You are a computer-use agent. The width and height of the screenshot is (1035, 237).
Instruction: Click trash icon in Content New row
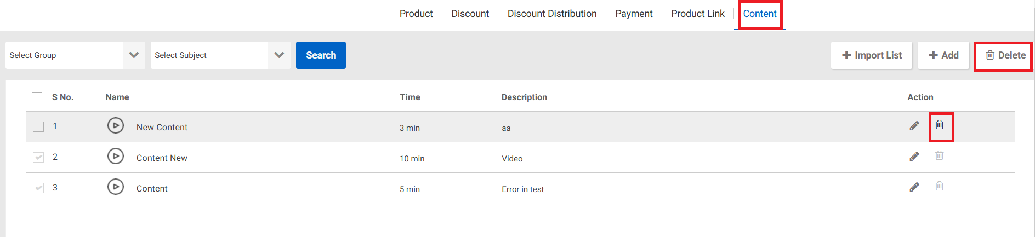[x=939, y=156]
